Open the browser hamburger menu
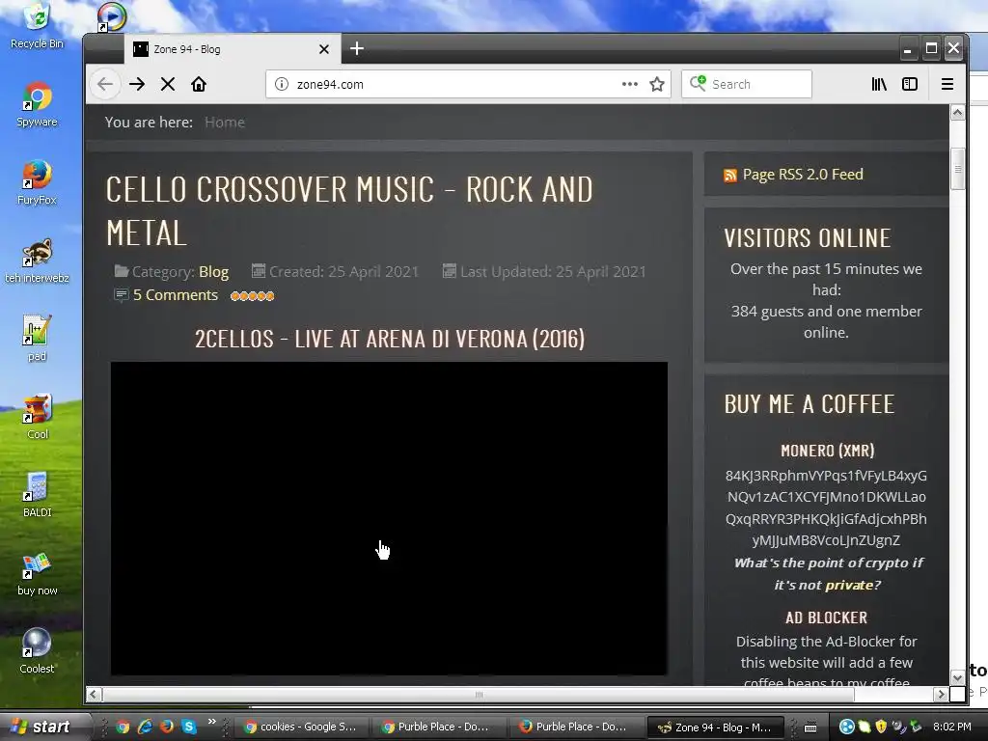The image size is (988, 741). coord(947,85)
